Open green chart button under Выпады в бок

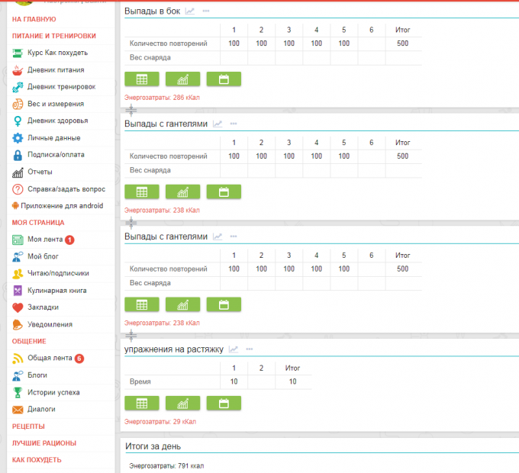[182, 79]
